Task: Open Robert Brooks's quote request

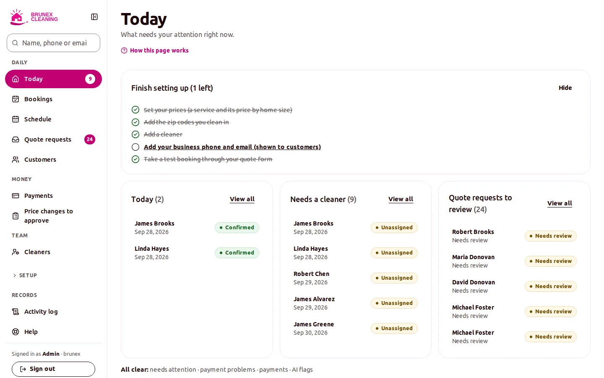Action: pyautogui.click(x=514, y=236)
